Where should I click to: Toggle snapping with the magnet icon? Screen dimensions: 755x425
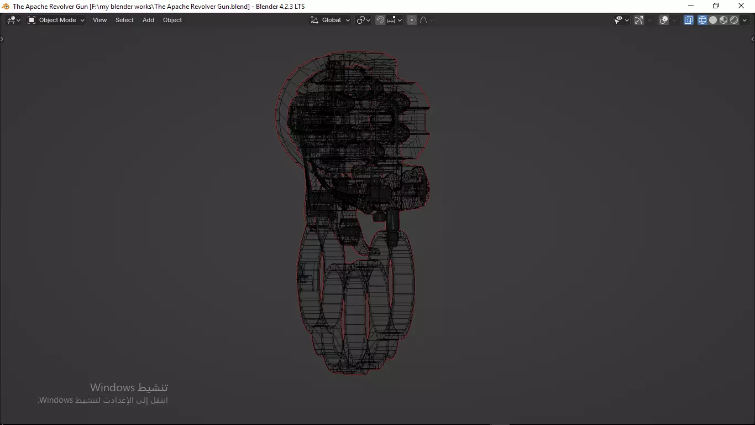pos(380,20)
